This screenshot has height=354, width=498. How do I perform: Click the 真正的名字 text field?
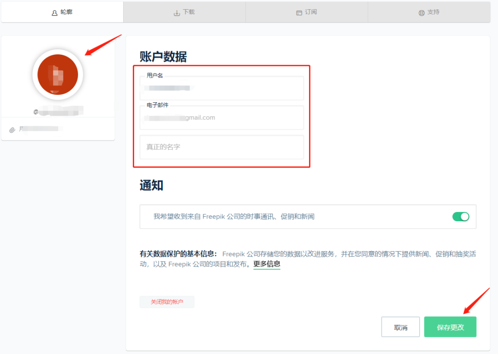tap(221, 147)
